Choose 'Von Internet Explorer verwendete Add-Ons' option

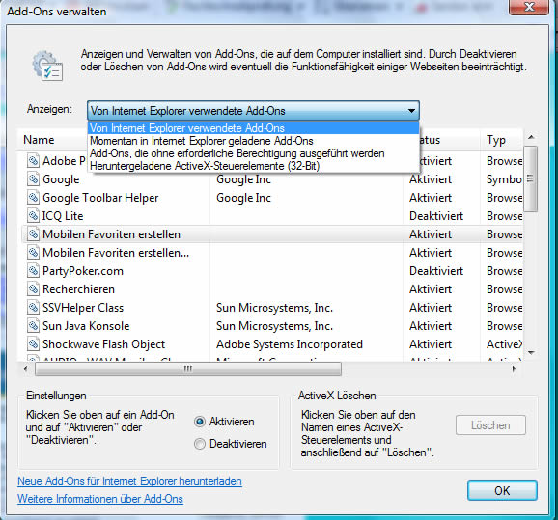coord(253,128)
